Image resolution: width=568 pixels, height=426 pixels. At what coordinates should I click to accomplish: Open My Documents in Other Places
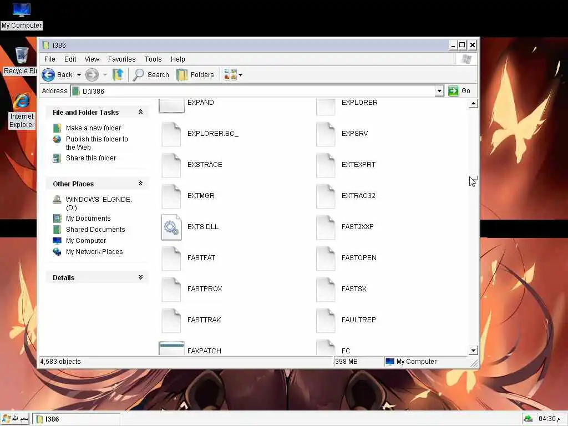coord(88,219)
